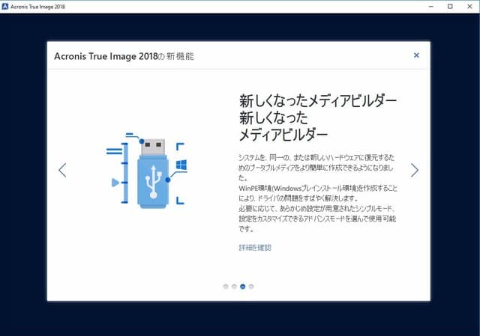
Task: Select the fourth pagination dot
Action: 251,286
